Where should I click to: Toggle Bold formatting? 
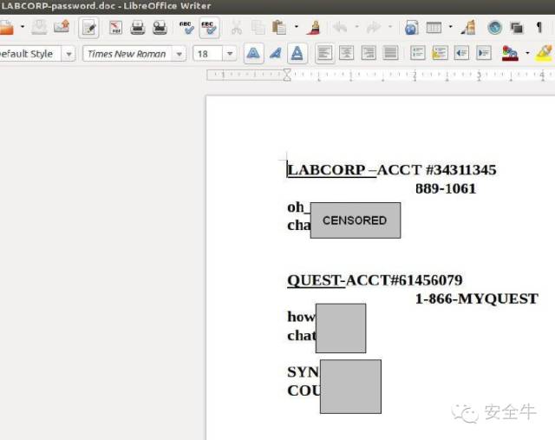coord(253,54)
